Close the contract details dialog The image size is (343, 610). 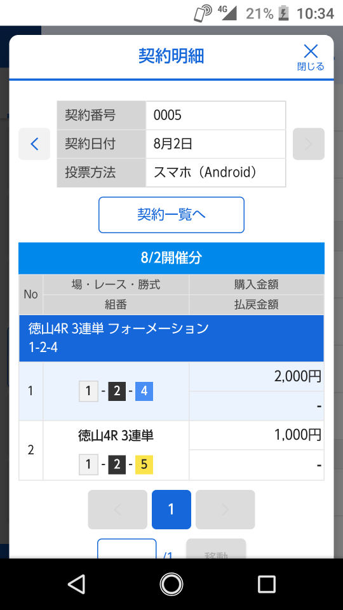click(311, 57)
